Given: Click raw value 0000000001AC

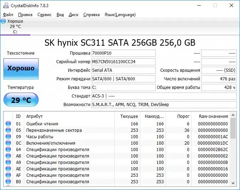Looking at the screenshot, I should [213, 136].
